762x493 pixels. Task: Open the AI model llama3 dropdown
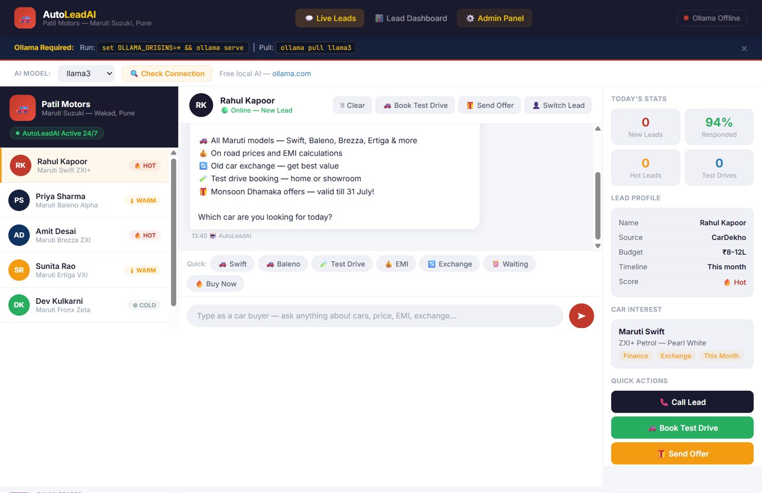tap(87, 73)
